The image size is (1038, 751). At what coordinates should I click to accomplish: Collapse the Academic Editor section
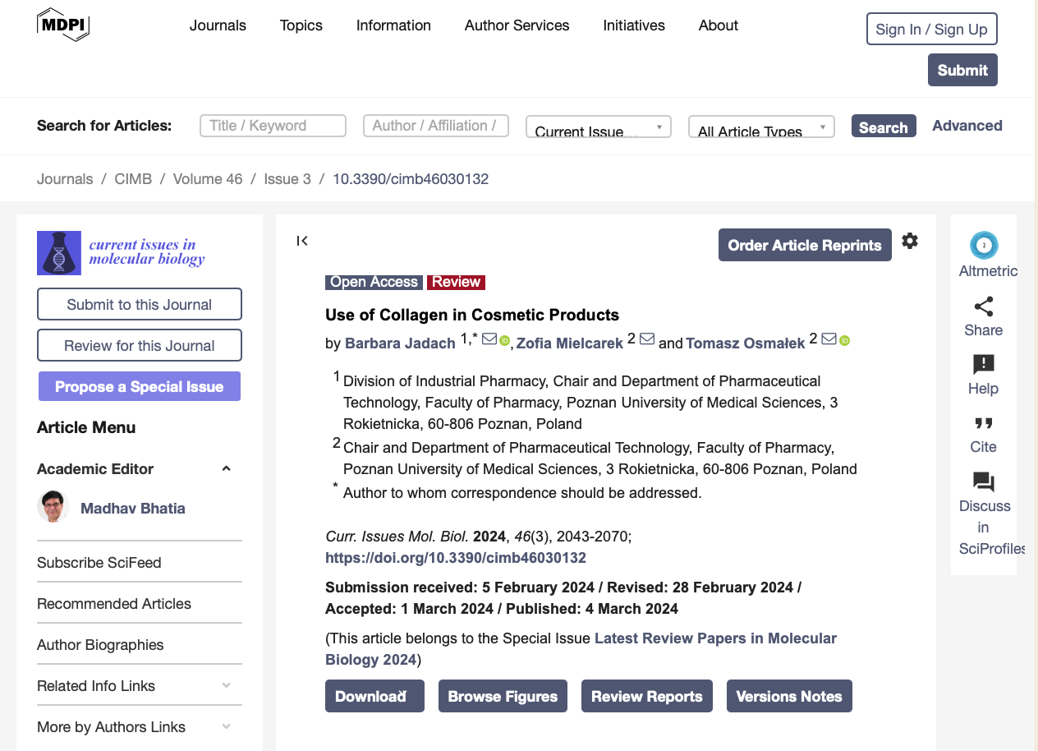[x=227, y=469]
